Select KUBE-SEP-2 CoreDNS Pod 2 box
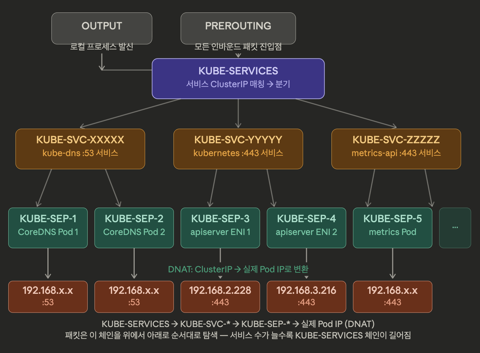 (x=134, y=228)
